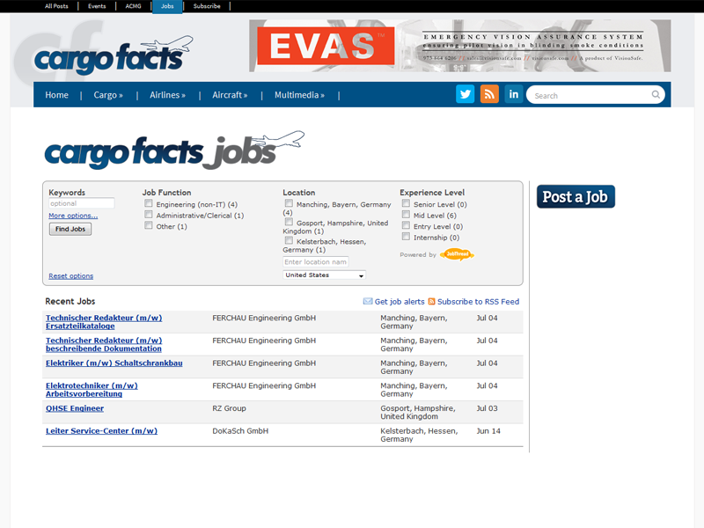Click the orange RSS icon near Subscribe
The height and width of the screenshot is (528, 704).
tap(432, 301)
